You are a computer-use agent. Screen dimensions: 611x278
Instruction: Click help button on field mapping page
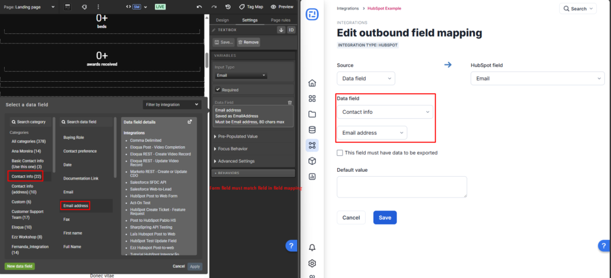point(604,245)
